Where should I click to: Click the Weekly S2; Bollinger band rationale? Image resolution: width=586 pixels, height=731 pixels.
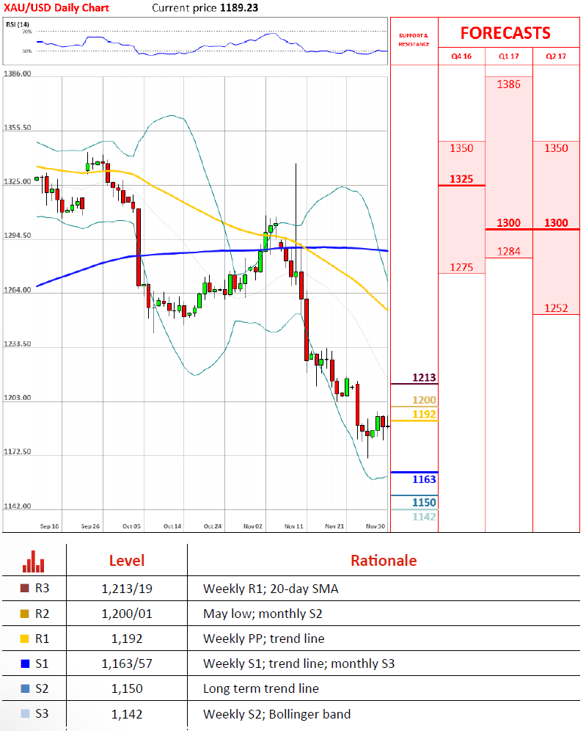click(276, 713)
